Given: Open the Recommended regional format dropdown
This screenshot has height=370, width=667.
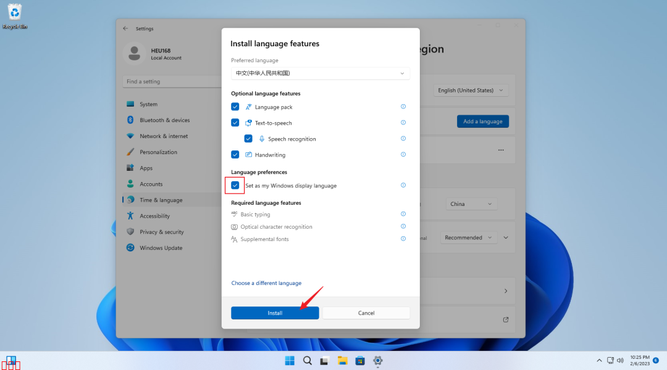Looking at the screenshot, I should (468, 237).
